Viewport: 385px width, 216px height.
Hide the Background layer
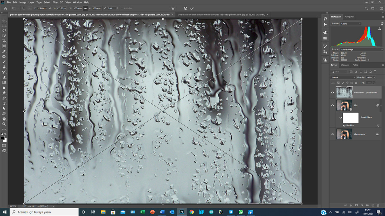tap(332, 134)
